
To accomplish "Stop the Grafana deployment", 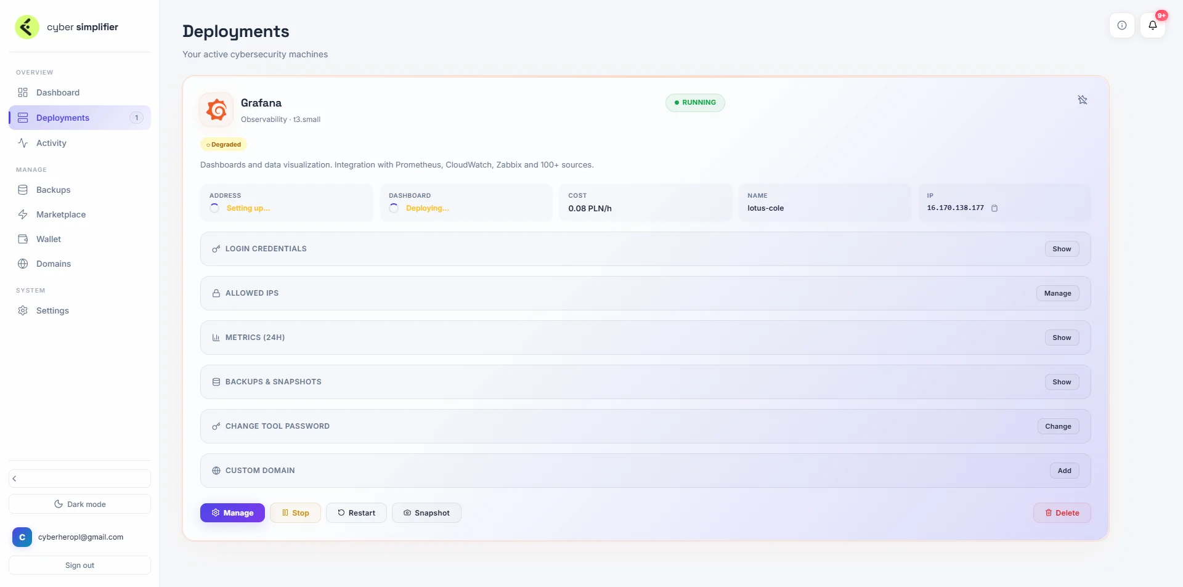I will coord(295,513).
